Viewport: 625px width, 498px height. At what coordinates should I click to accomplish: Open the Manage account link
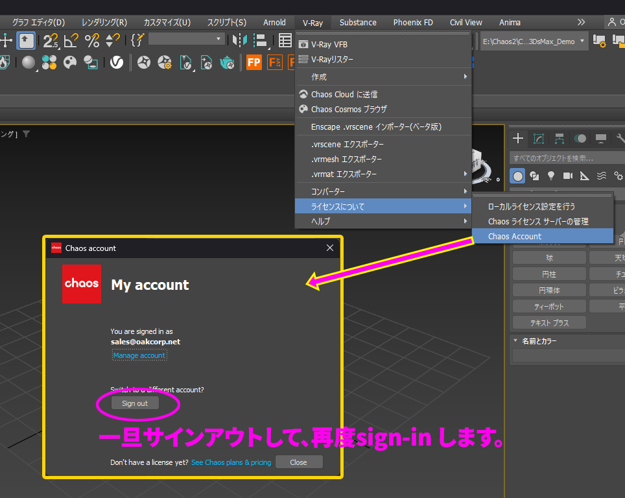(x=139, y=355)
